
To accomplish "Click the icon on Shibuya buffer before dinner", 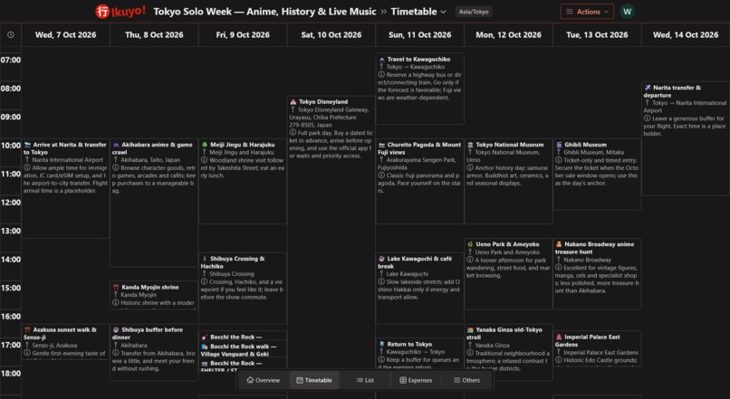I will (x=116, y=329).
